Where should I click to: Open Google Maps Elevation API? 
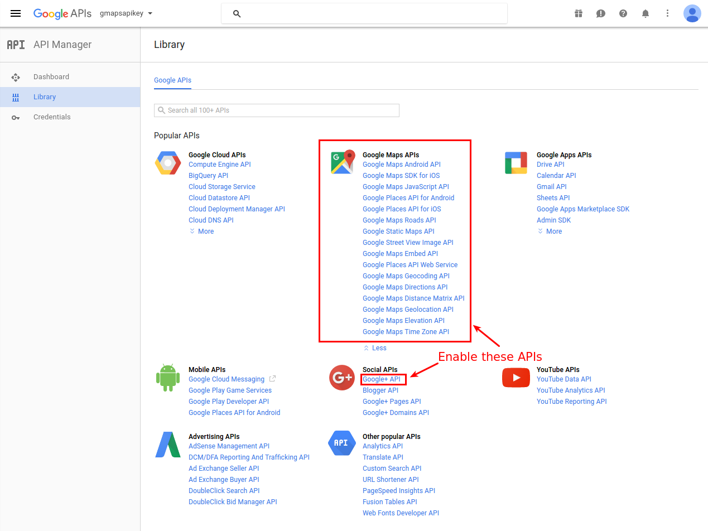[404, 321]
